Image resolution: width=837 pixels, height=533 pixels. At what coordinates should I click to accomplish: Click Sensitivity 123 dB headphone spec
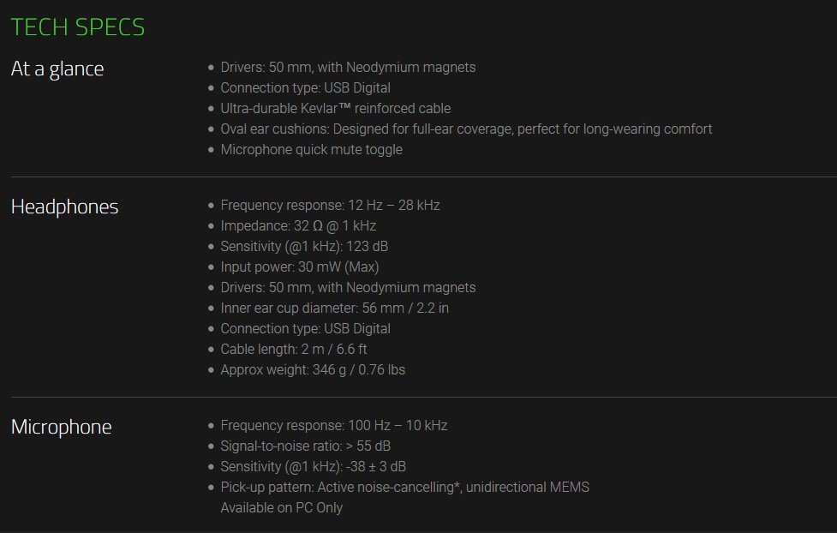304,247
